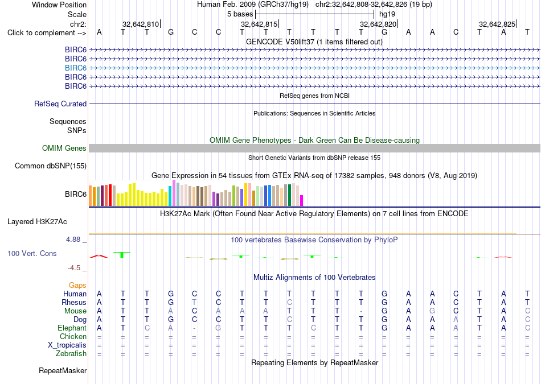This screenshot has height=384, width=541.
Task: Select the SNPs track label
Action: 77,130
